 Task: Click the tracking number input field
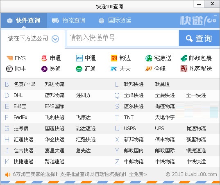point(123,38)
